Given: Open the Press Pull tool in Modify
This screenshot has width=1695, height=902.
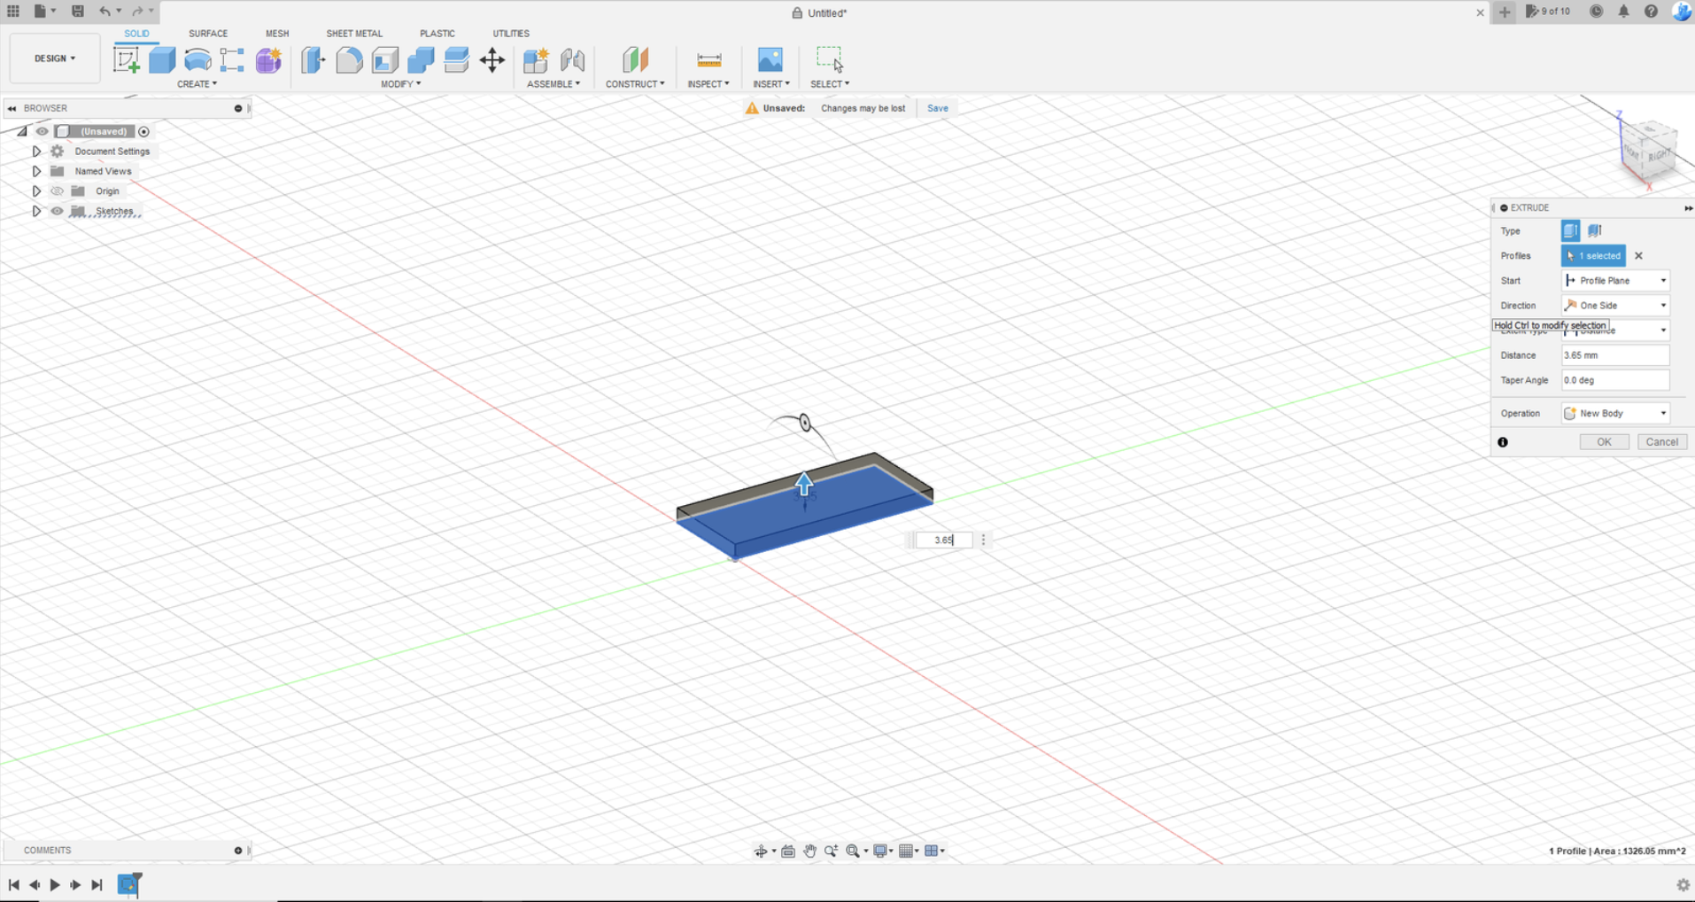Looking at the screenshot, I should pos(313,59).
